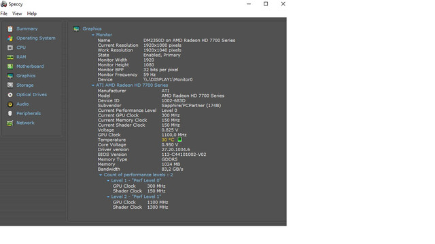Click the Enabled, Primary state value

click(162, 55)
